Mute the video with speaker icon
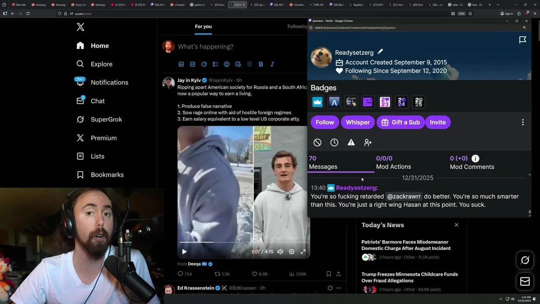Viewport: 540px width, 304px height. [x=280, y=252]
